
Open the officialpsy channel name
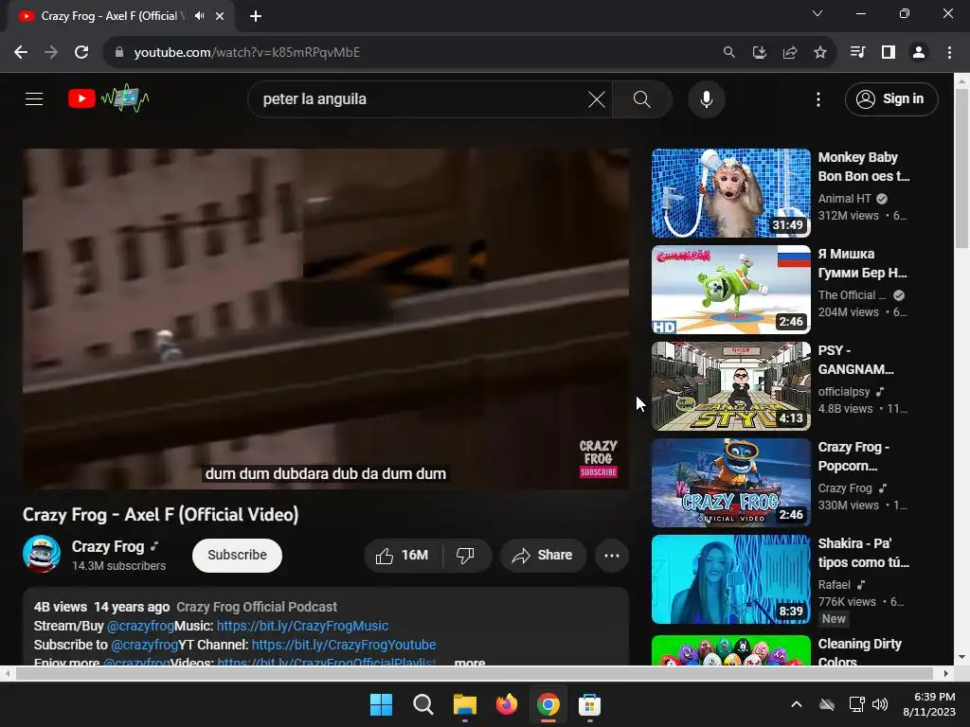844,391
